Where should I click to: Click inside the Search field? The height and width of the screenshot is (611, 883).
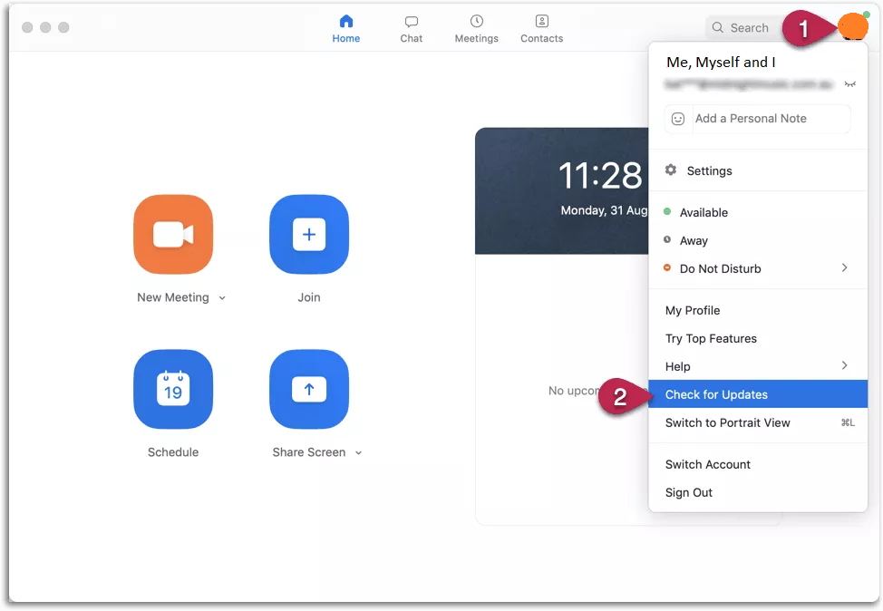(x=749, y=28)
